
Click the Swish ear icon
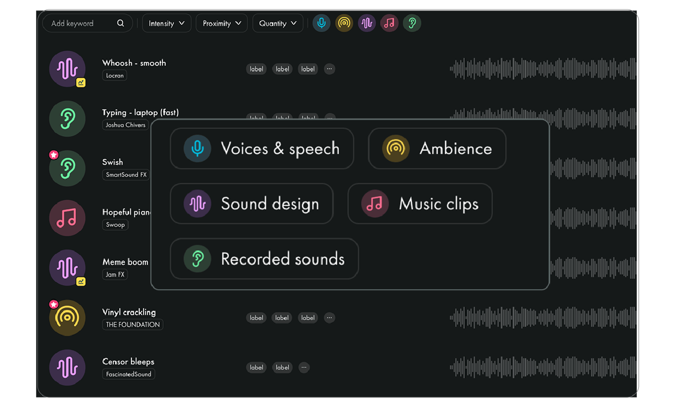pyautogui.click(x=67, y=168)
